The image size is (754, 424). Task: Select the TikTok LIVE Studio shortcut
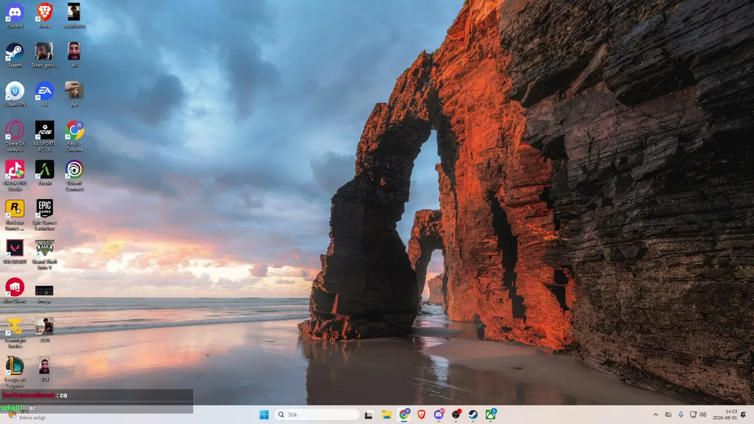tap(15, 176)
